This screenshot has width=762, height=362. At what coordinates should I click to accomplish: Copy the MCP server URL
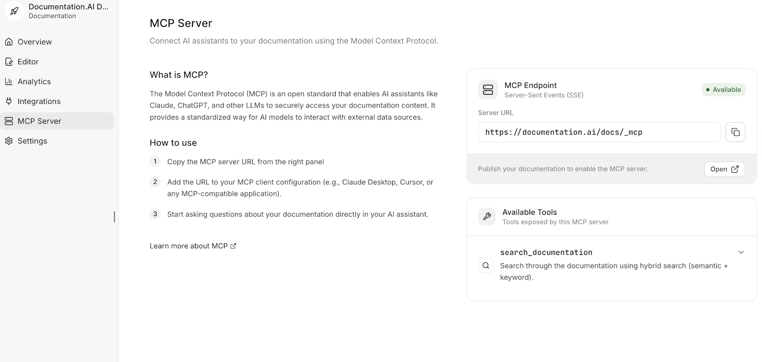tap(735, 133)
